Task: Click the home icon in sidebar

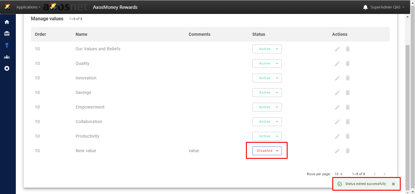Action: [x=7, y=22]
